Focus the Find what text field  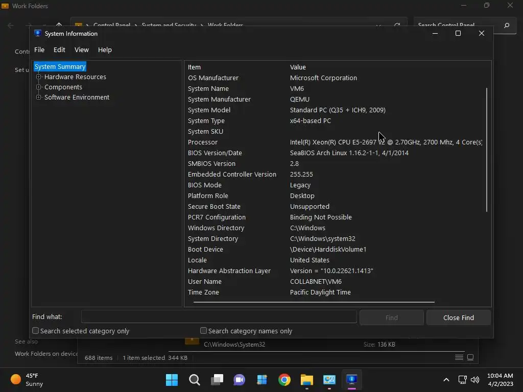click(219, 316)
